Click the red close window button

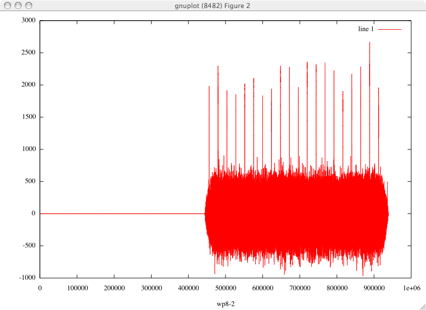(x=8, y=6)
